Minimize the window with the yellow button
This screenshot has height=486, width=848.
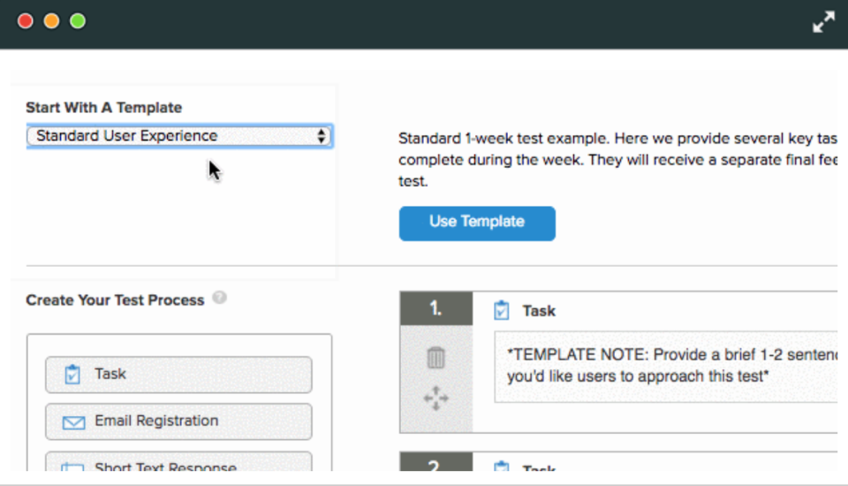[51, 21]
